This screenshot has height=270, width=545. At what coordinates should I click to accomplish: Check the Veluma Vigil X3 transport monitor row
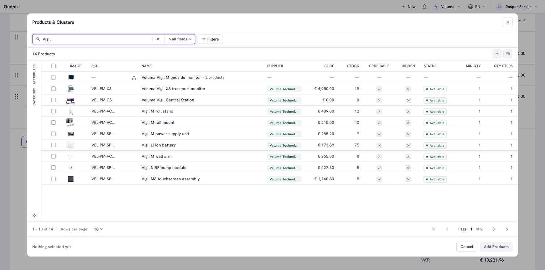coord(53,89)
